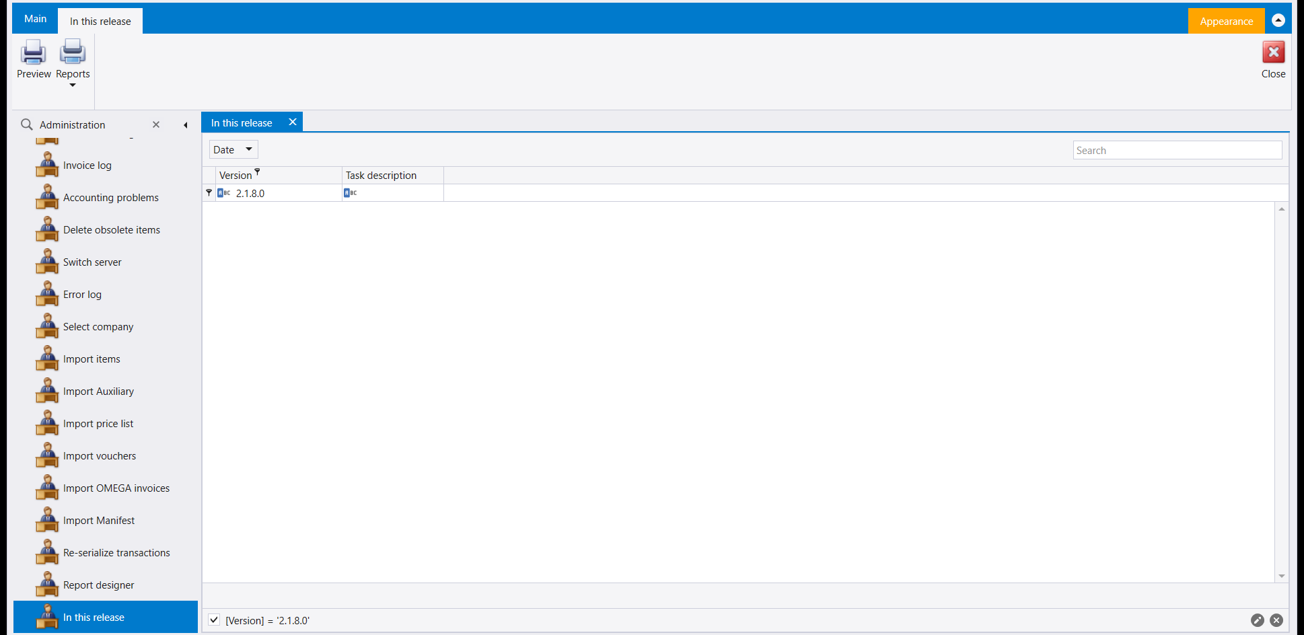Viewport: 1304px width, 635px height.
Task: Click the Administration search magnifier icon
Action: click(x=27, y=124)
